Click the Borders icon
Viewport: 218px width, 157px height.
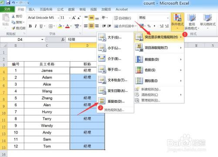pos(51,26)
